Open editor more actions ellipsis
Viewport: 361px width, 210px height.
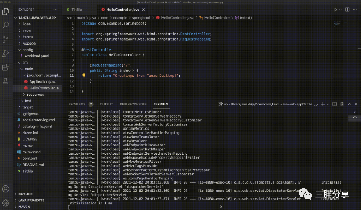[355, 10]
